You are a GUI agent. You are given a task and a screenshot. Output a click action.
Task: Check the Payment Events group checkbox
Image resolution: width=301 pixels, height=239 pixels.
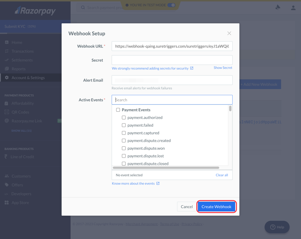[118, 110]
